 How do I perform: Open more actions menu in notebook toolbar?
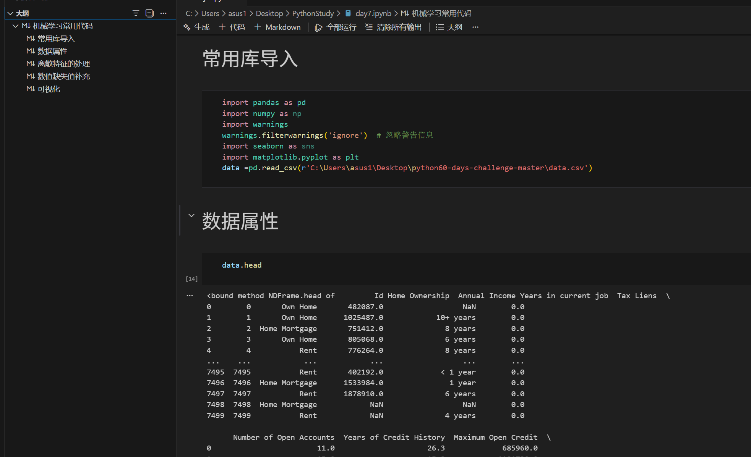475,27
